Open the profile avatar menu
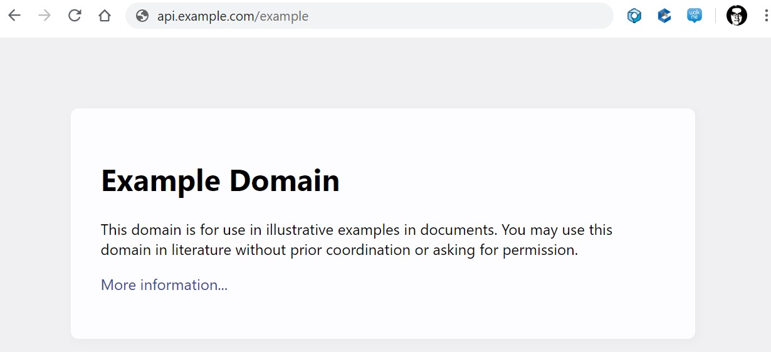The image size is (771, 352). click(x=737, y=16)
